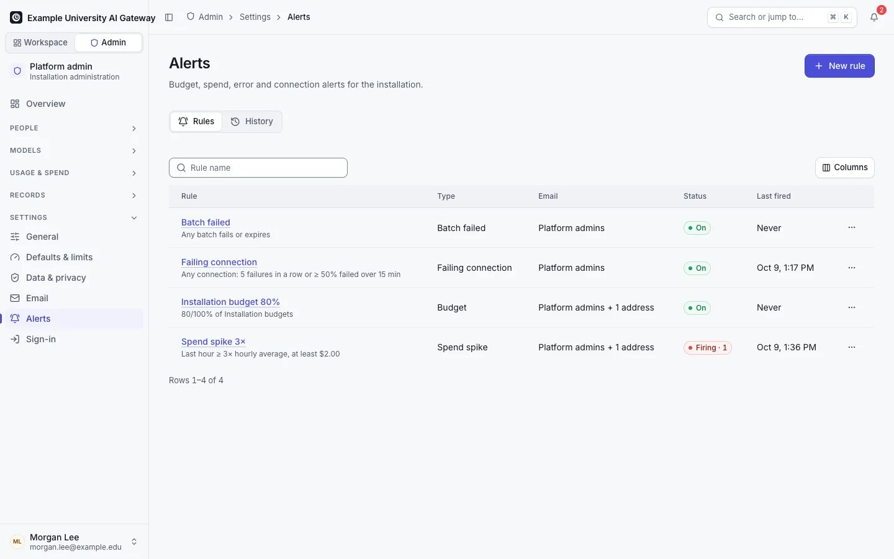Switch to the Admin view
894x559 pixels.
click(108, 43)
